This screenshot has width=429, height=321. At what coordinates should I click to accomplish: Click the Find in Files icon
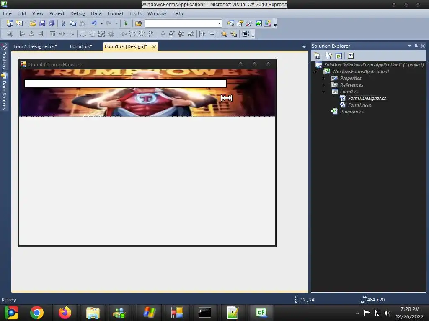pos(138,23)
